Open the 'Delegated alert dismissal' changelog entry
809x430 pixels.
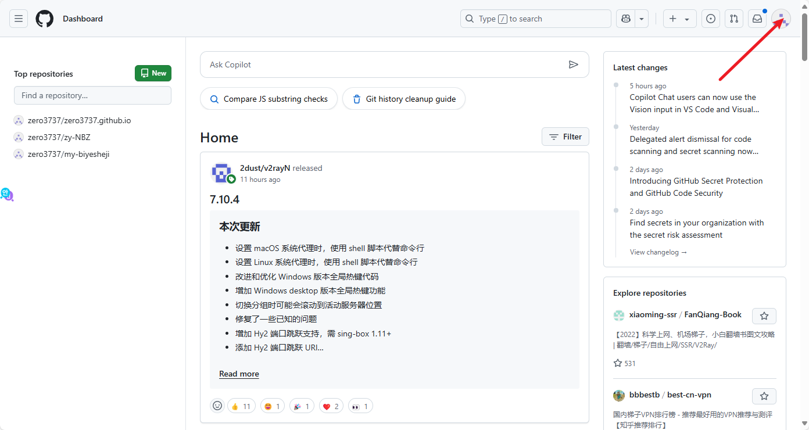click(694, 145)
